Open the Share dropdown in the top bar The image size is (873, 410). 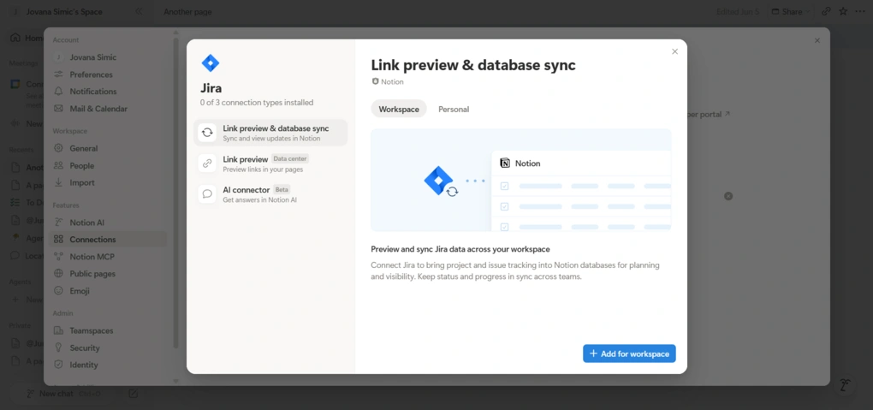[791, 12]
